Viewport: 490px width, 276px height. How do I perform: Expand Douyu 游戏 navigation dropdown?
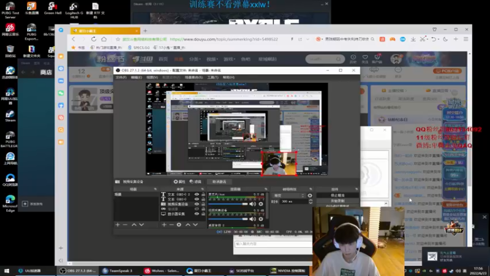(x=229, y=59)
